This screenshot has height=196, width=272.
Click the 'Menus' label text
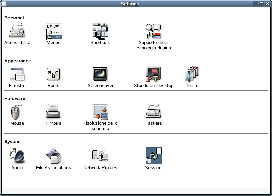coord(53,43)
